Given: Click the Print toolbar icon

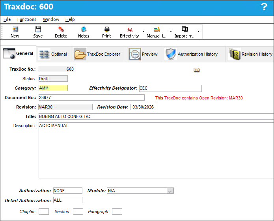Looking at the screenshot, I should coord(106,29).
